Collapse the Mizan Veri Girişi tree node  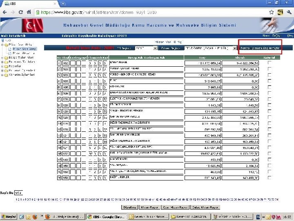tap(2, 45)
